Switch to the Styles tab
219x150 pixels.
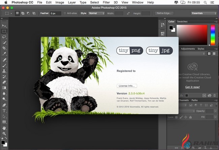click(x=201, y=49)
